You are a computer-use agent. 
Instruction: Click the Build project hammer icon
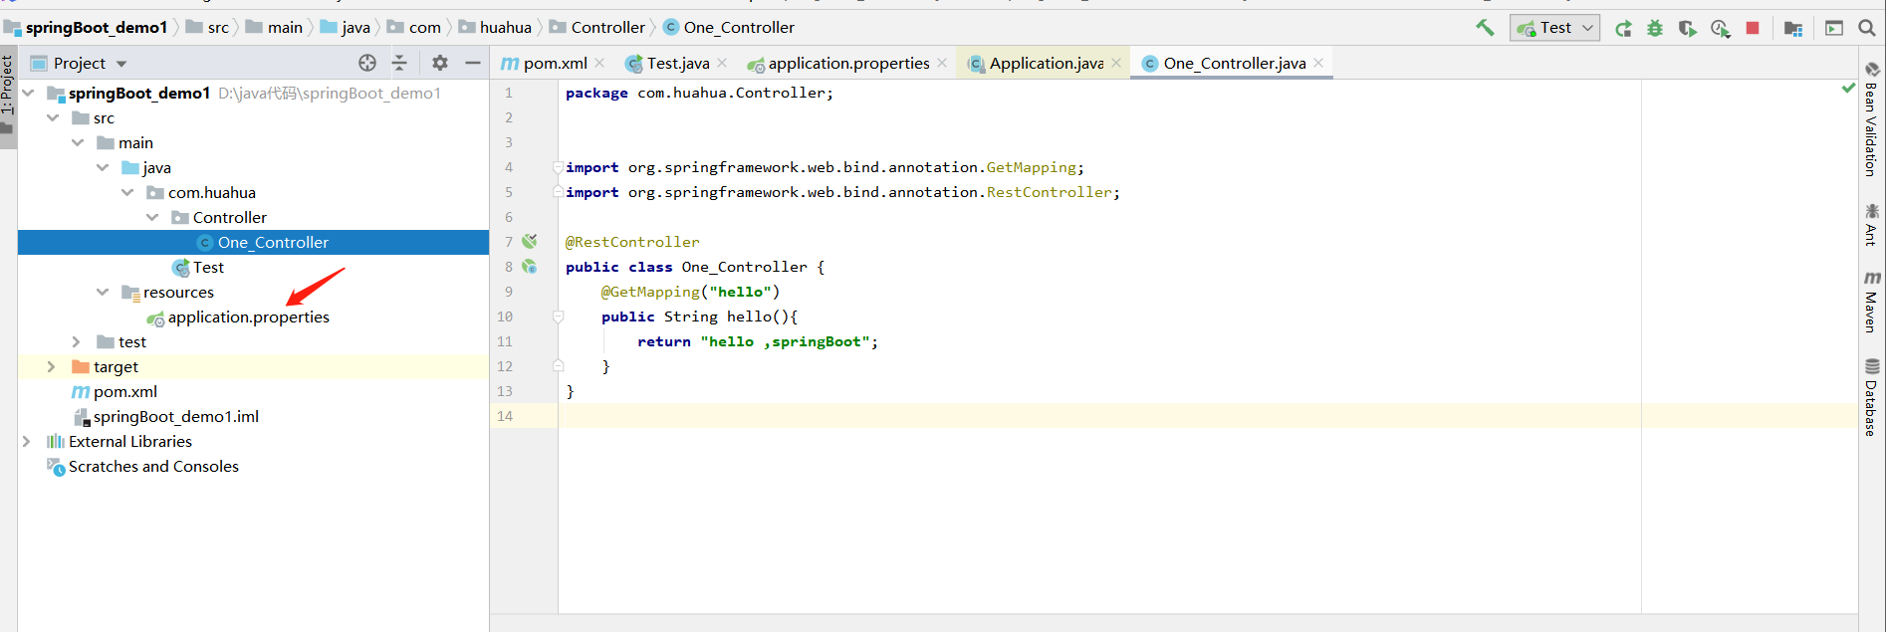click(1485, 28)
